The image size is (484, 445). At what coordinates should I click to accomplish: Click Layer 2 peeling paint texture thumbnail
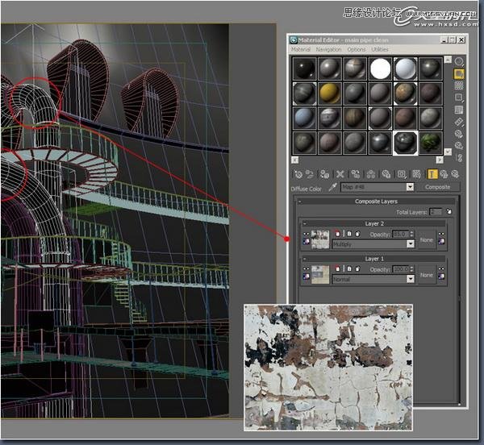tap(320, 239)
